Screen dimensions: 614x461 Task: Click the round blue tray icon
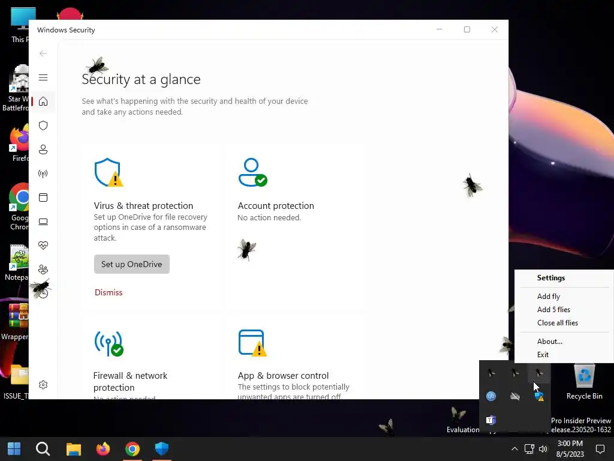pos(491,396)
